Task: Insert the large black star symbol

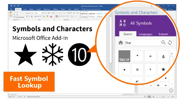Action: (163, 69)
